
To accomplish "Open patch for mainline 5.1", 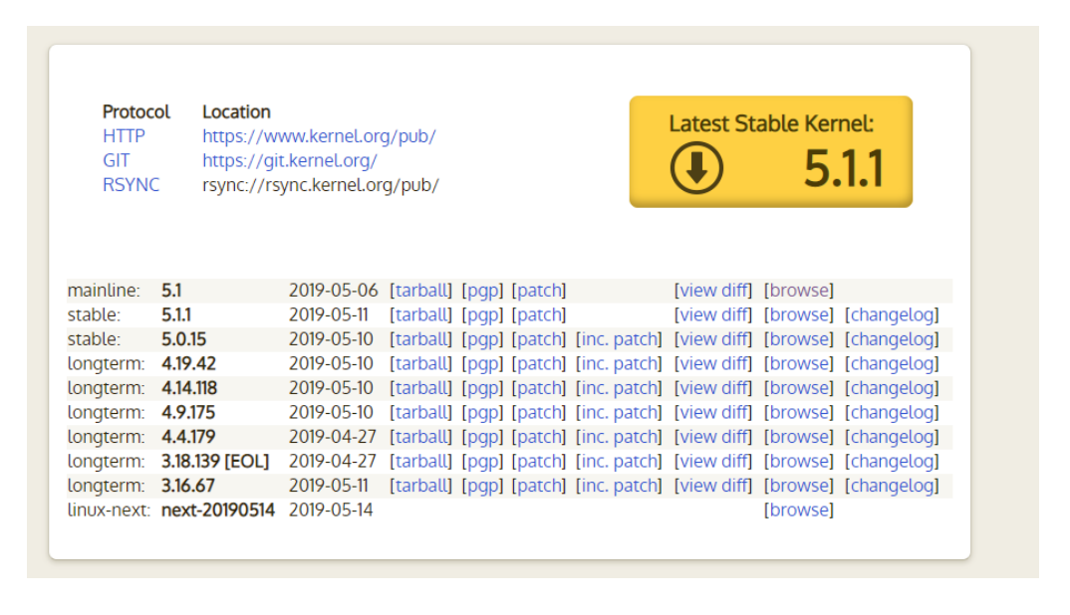I will (539, 291).
